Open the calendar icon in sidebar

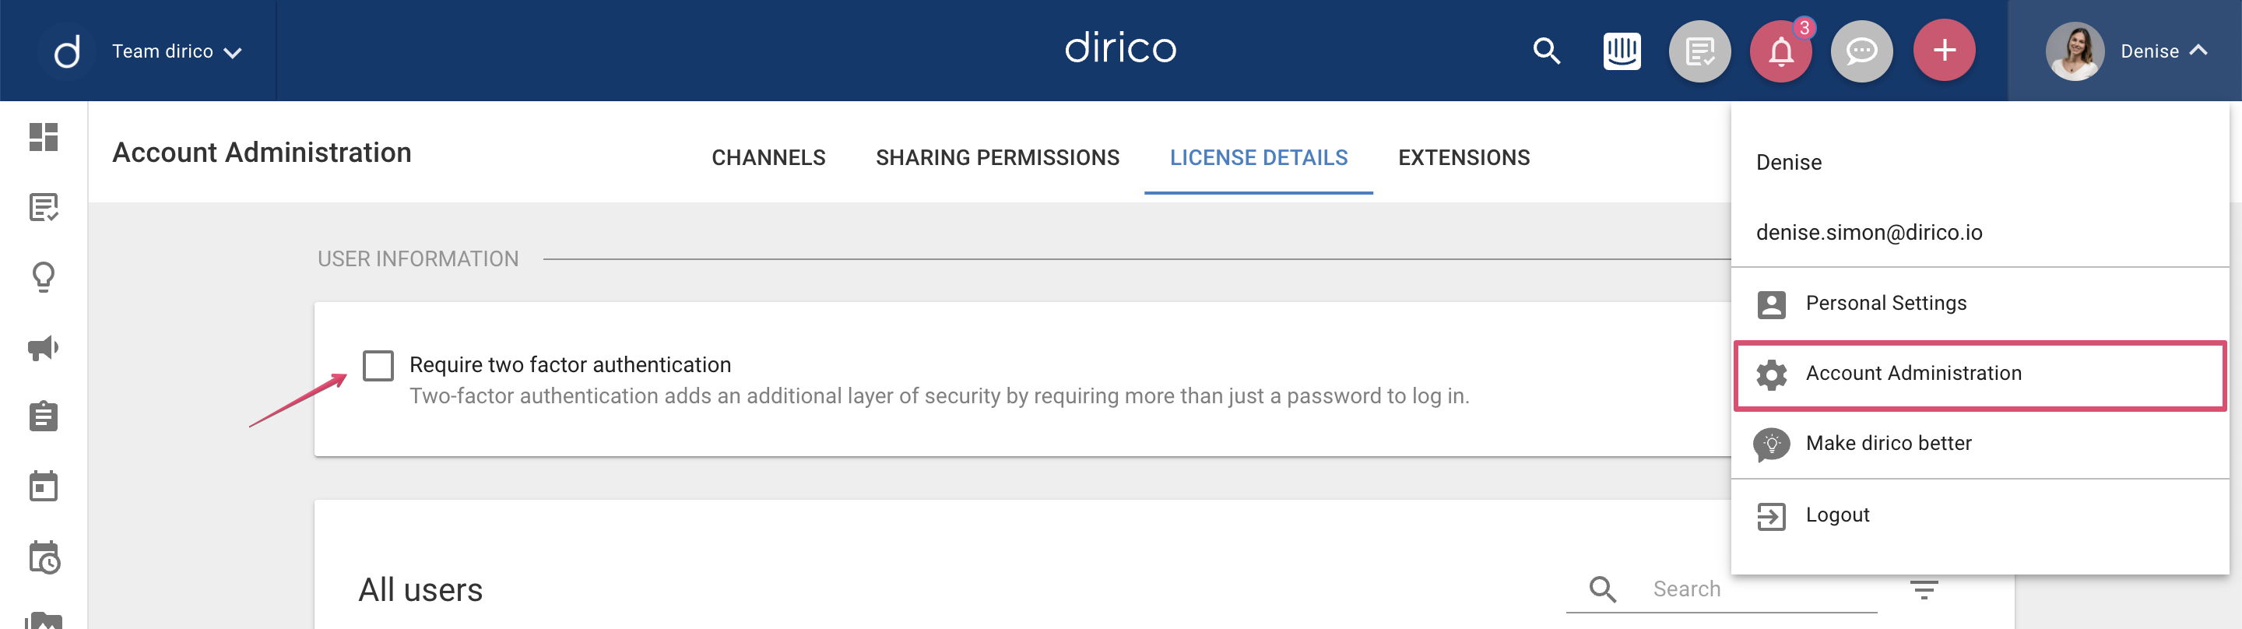(44, 487)
